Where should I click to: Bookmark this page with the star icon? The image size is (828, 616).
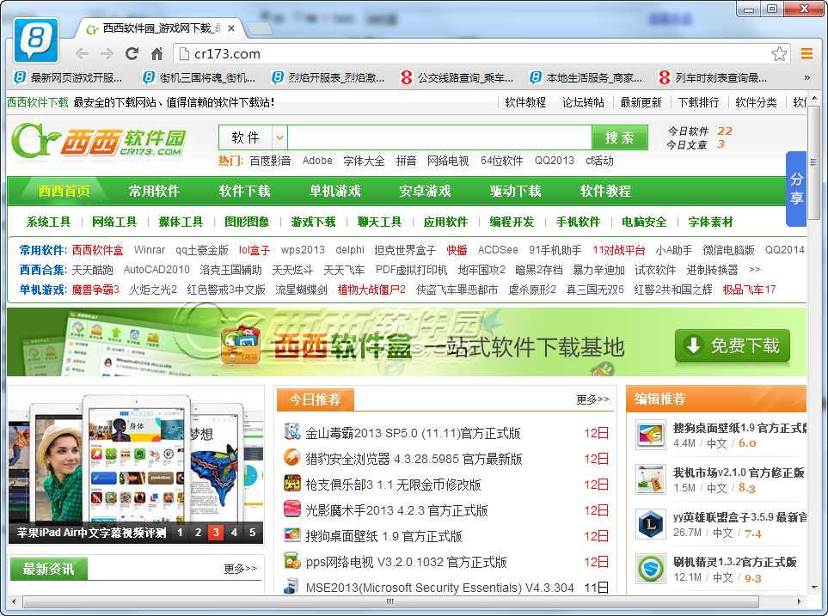click(779, 54)
